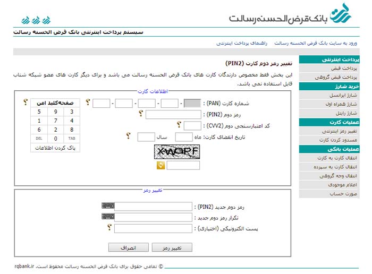Click the تغییر رمز submit button
Image resolution: width=372 pixels, height=274 pixels.
pos(172,247)
